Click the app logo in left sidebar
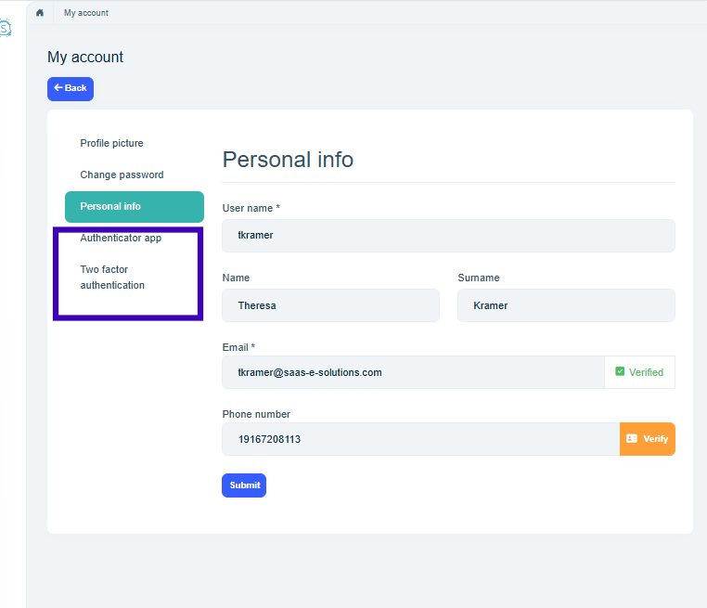The width and height of the screenshot is (707, 608). (5, 29)
